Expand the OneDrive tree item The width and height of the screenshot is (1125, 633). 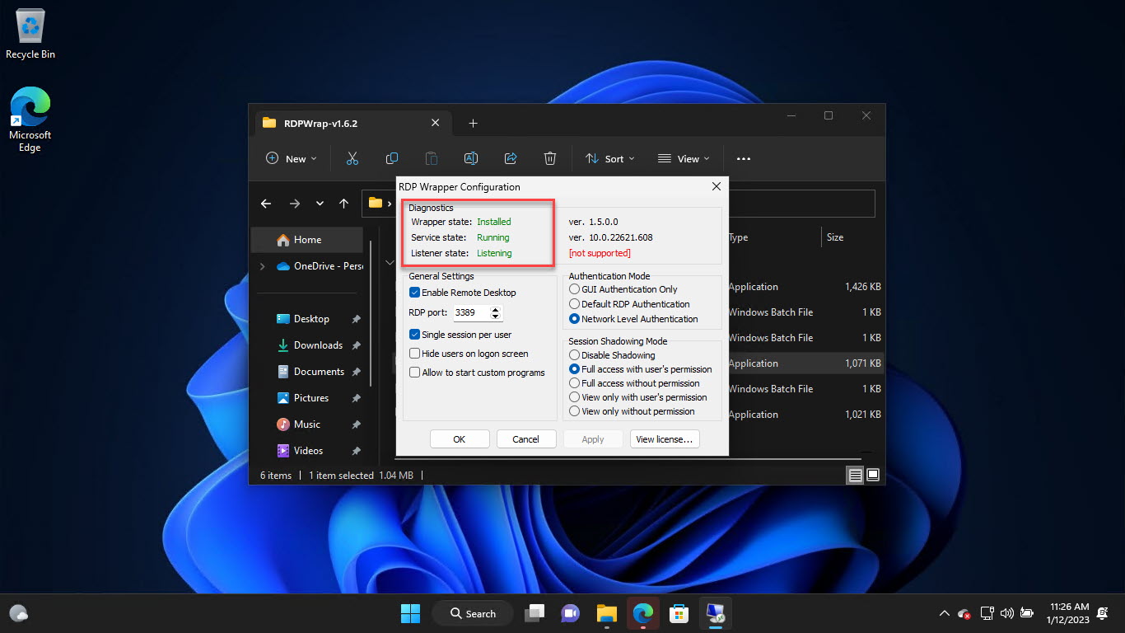click(263, 266)
